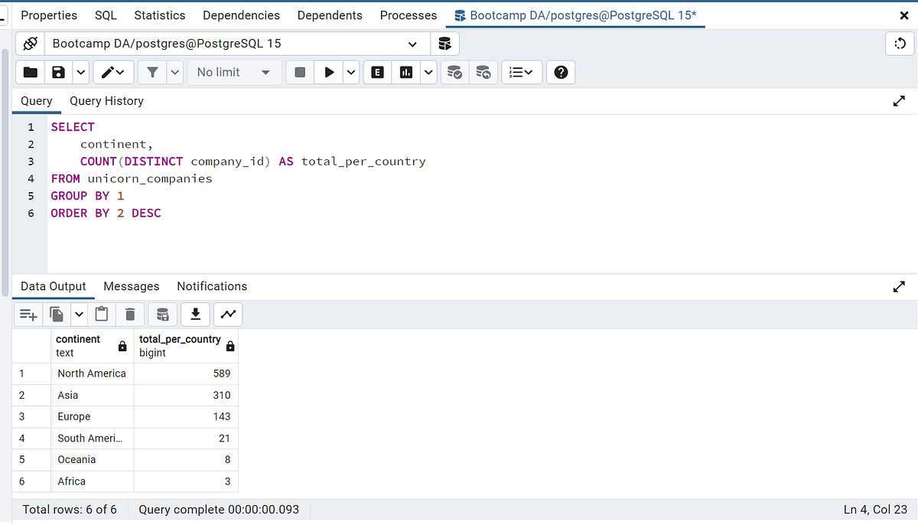
Task: Click the lock icon on continent column
Action: (x=122, y=346)
